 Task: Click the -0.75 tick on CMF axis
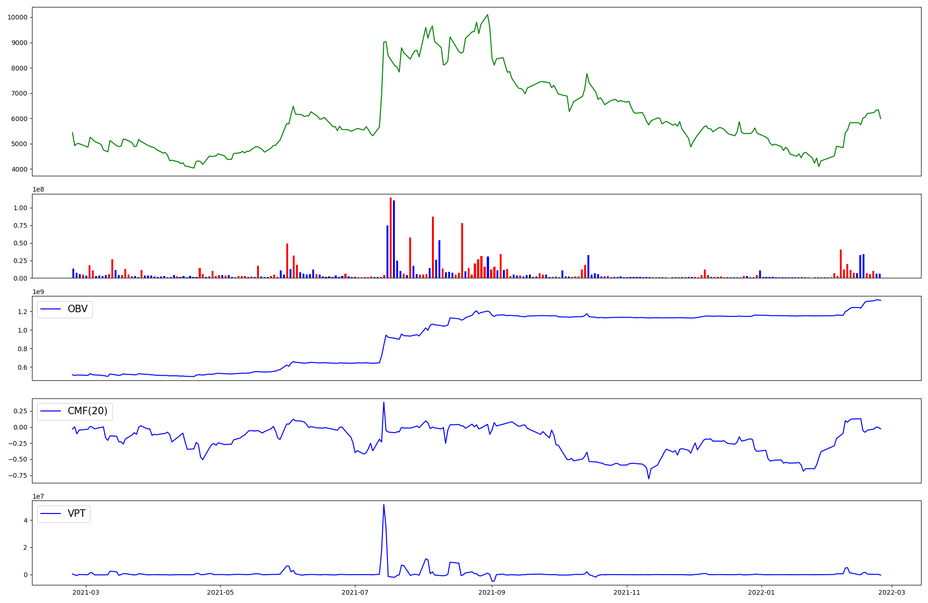17,475
